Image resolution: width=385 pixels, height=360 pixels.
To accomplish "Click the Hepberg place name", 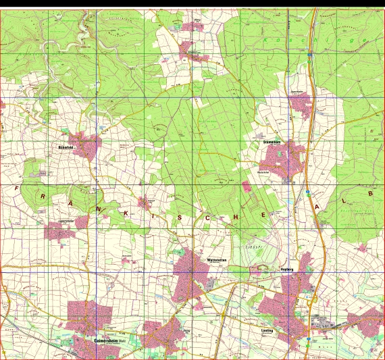I will tap(287, 269).
